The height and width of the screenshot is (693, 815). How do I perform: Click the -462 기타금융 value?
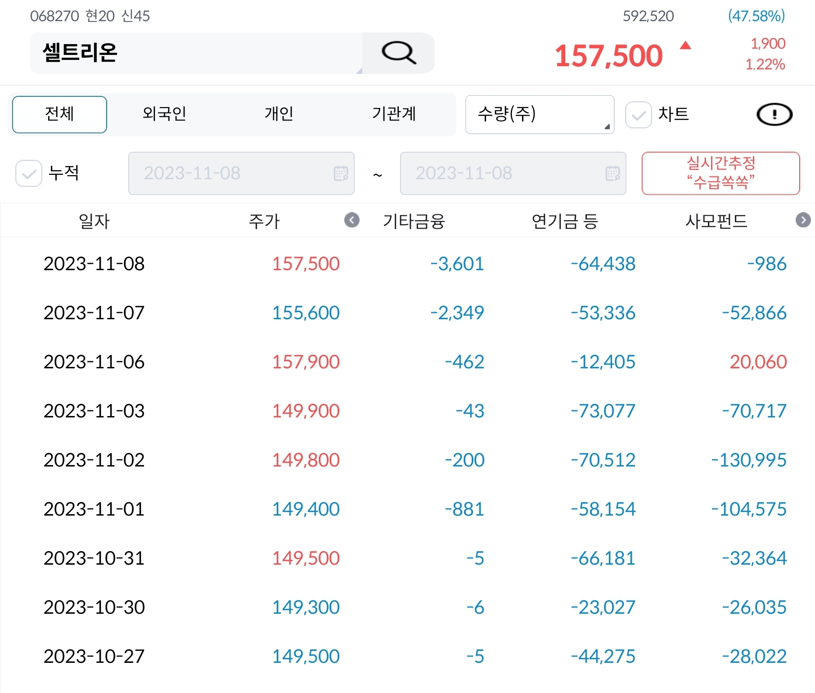[x=464, y=362]
